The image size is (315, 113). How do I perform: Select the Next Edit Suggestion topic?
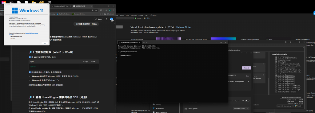click(x=303, y=40)
